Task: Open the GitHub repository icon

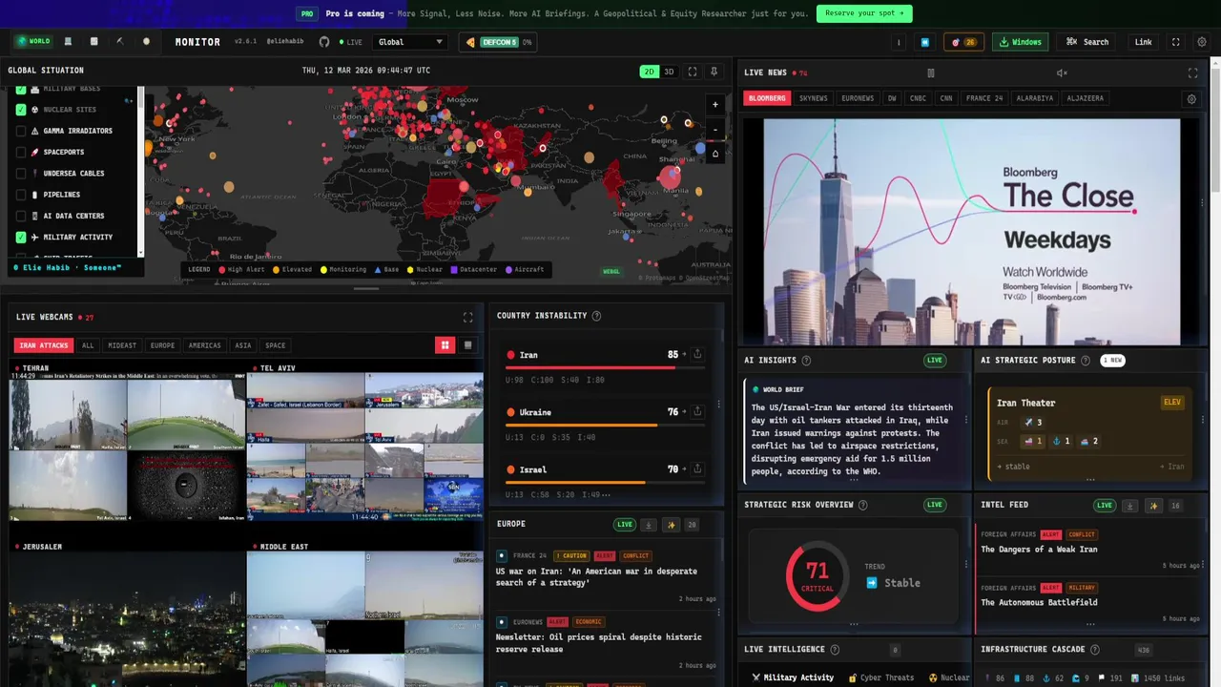Action: pyautogui.click(x=324, y=42)
